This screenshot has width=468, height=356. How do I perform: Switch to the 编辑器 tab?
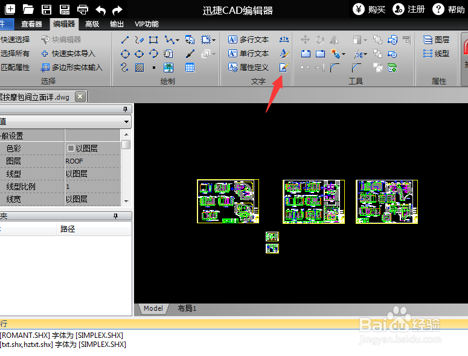pos(64,24)
